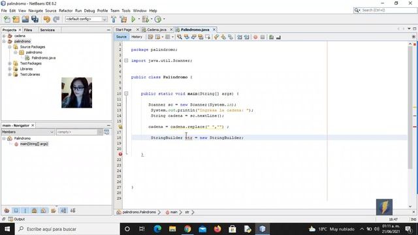Click the Build Project hammer icon
The height and width of the screenshot is (235, 418).
[114, 19]
